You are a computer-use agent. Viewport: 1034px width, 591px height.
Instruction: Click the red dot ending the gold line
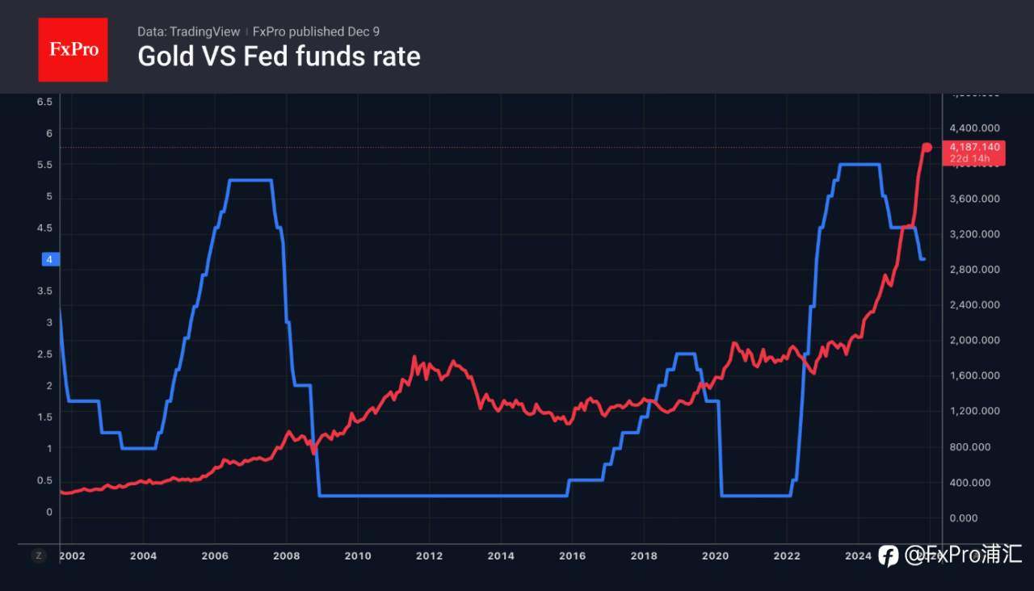coord(927,147)
